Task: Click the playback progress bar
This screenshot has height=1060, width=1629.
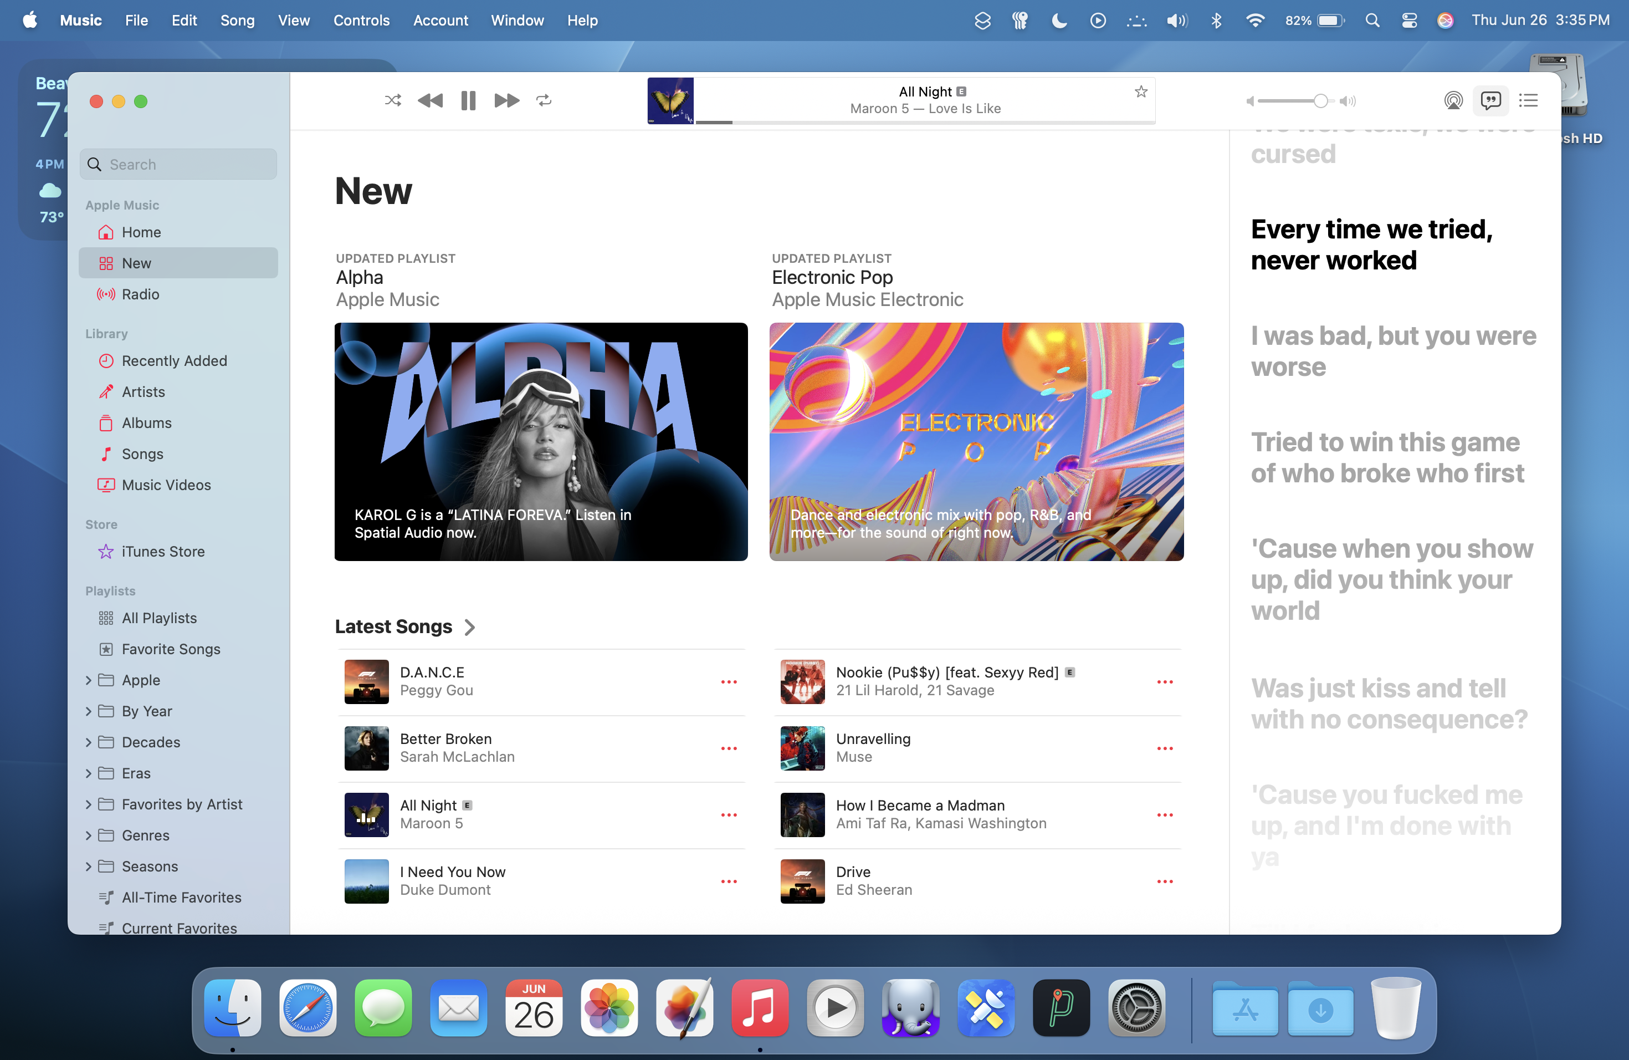Action: [925, 123]
